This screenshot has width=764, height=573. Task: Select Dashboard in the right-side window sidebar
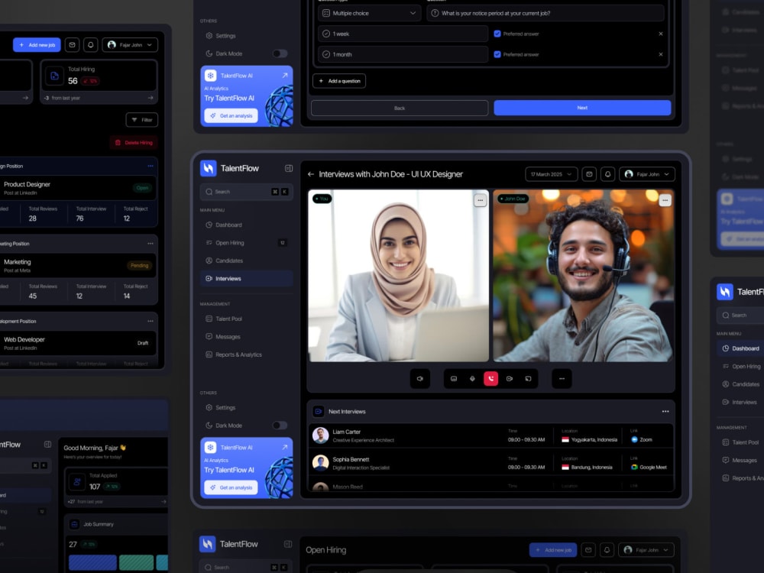point(740,348)
